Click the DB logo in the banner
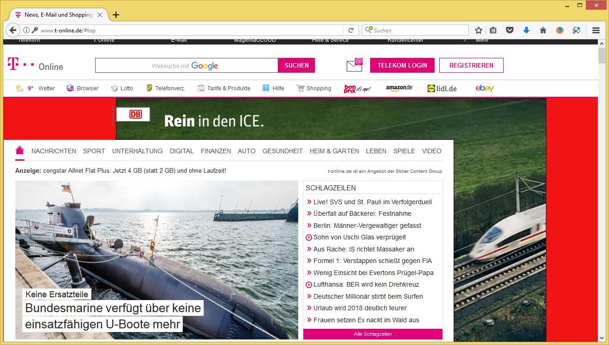 tap(135, 114)
